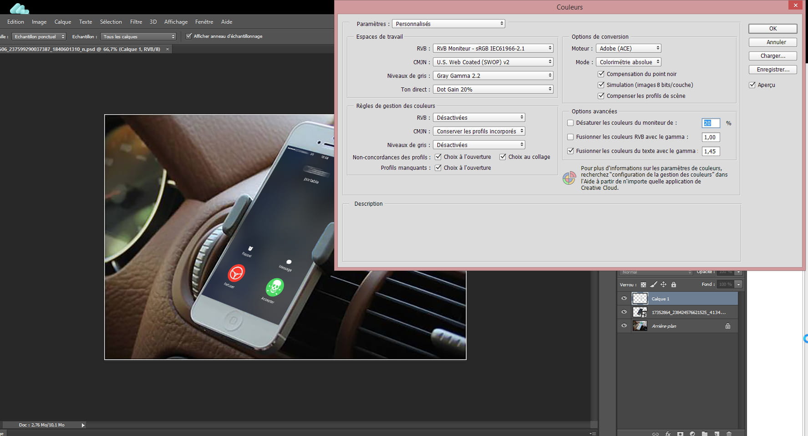This screenshot has width=808, height=436.
Task: Open the Tous les calques dropdown
Action: click(x=138, y=36)
